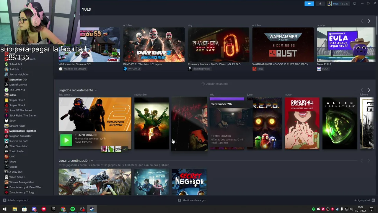Select Zombie Army Trilogy in the library
The width and height of the screenshot is (378, 213).
point(22,192)
